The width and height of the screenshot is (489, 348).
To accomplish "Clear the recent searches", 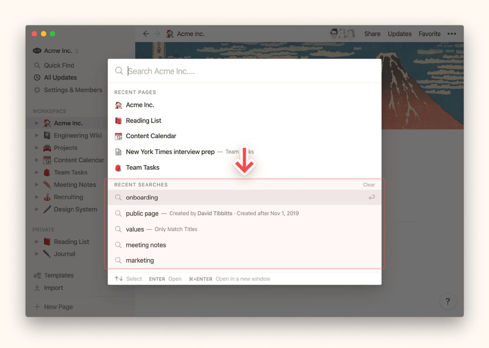I will [x=369, y=185].
